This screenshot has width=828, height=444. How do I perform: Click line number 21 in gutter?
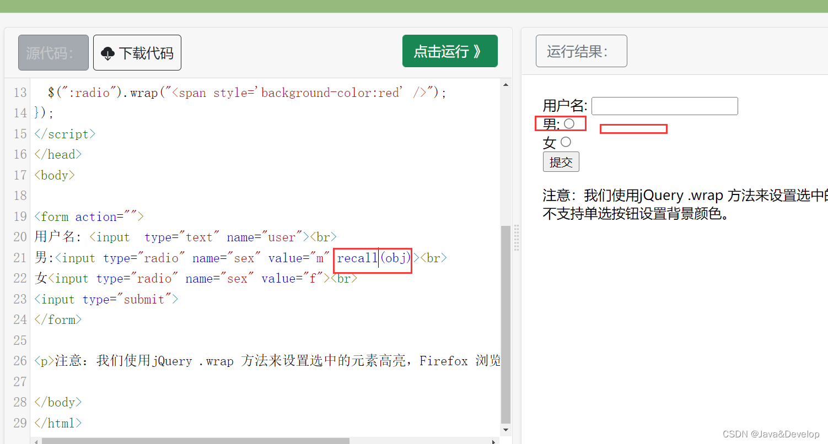20,258
